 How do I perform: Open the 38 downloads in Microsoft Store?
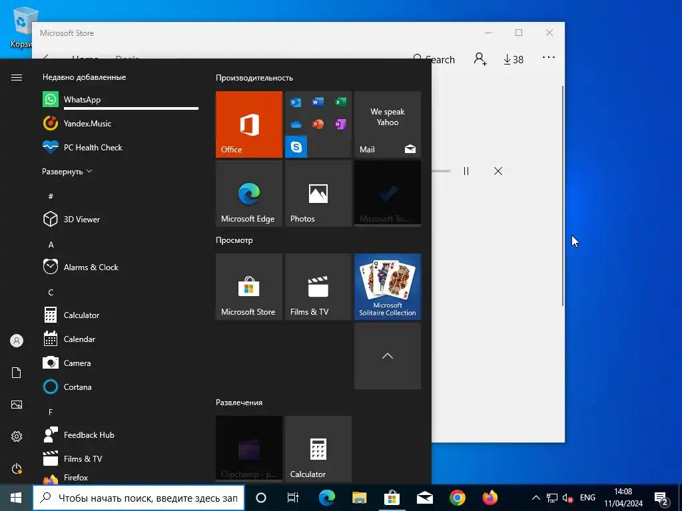pyautogui.click(x=513, y=59)
